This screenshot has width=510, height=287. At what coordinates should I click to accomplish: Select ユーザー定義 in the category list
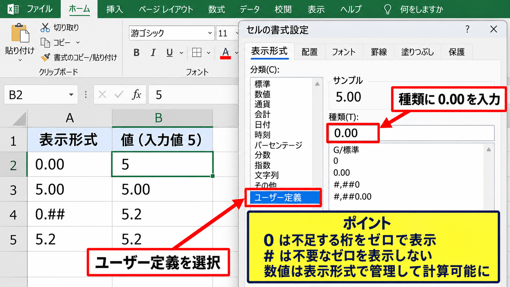(285, 198)
